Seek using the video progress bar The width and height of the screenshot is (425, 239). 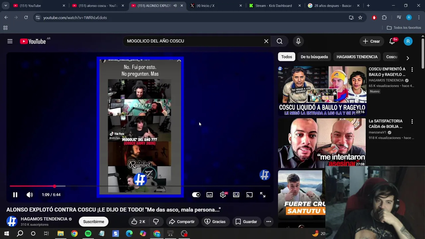[x=139, y=186]
